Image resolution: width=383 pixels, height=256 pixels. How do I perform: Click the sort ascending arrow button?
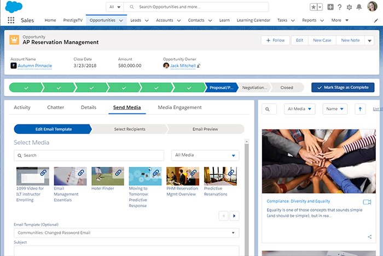pyautogui.click(x=360, y=109)
